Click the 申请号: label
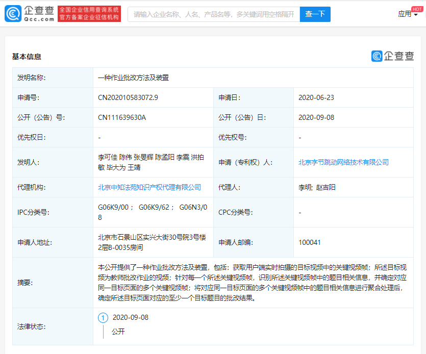Viewport: 426px width, 354px height. [x=28, y=97]
